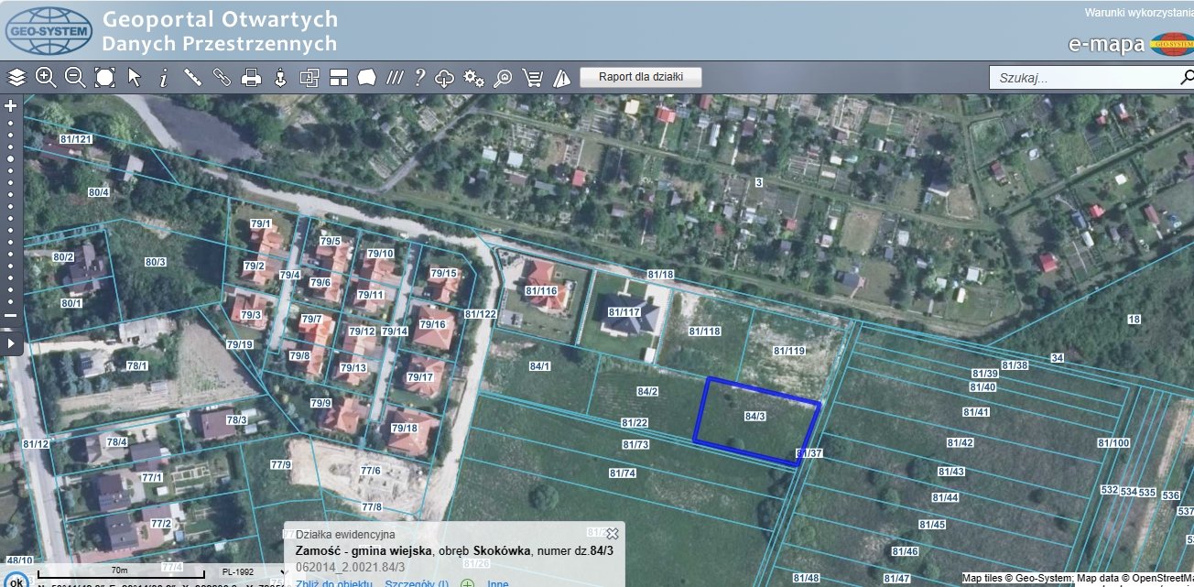Click the zoom level slider track
This screenshot has width=1194, height=587.
[11, 211]
